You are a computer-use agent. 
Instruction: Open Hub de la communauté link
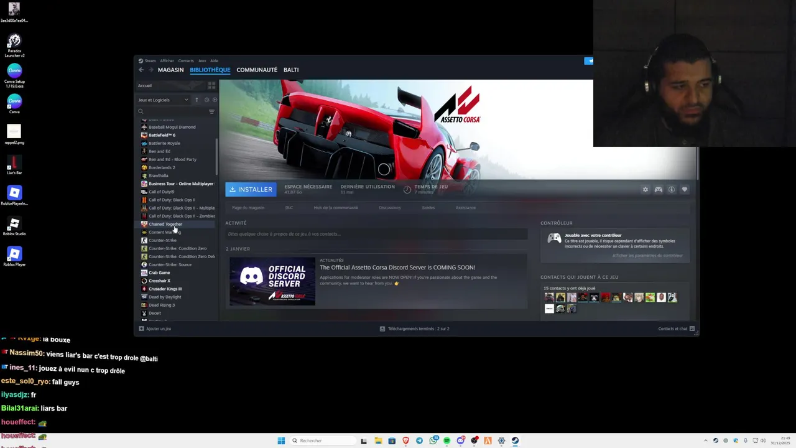tap(336, 207)
